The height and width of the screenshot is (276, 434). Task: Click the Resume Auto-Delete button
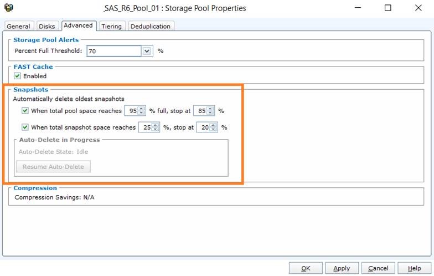coord(53,167)
